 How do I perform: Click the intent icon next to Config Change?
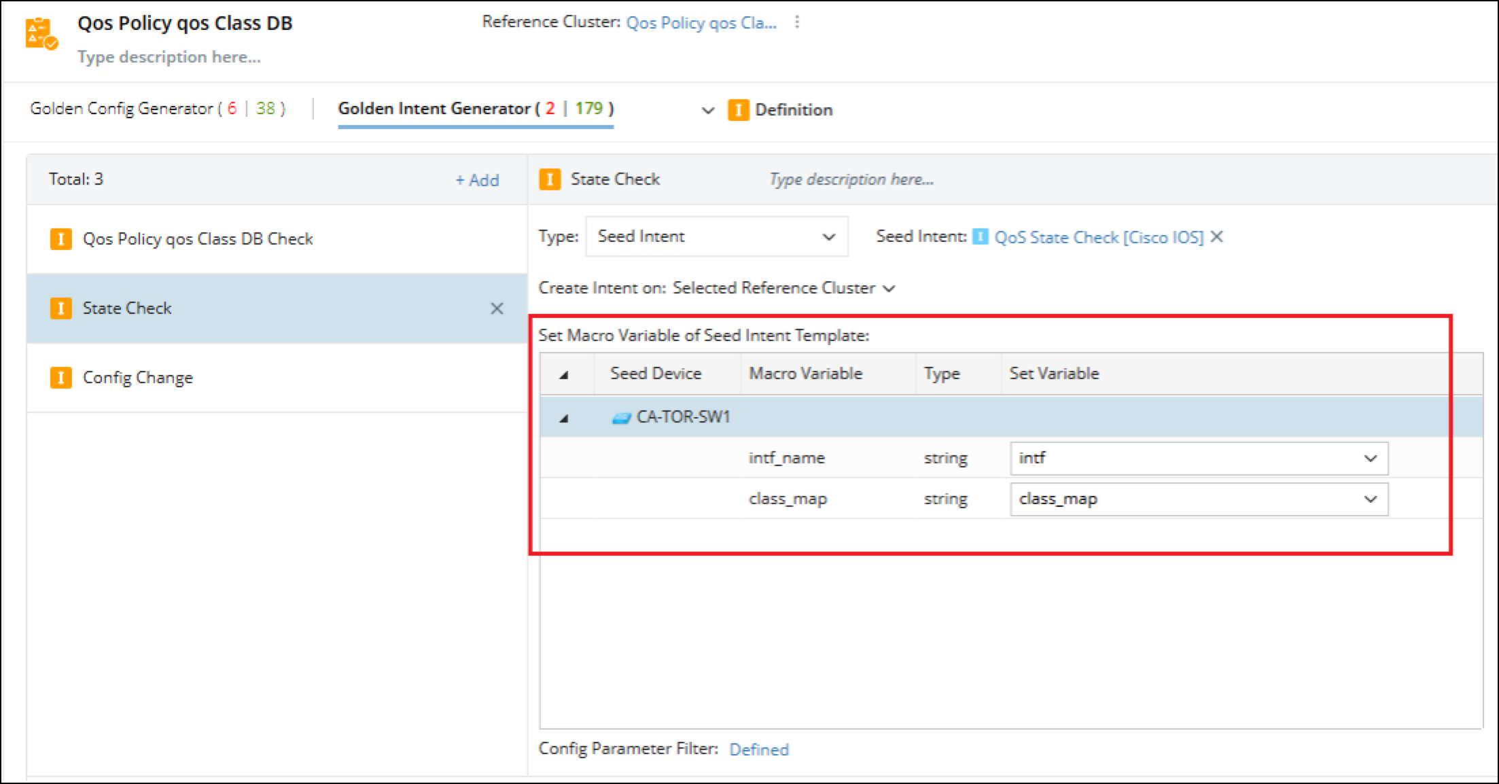coord(60,378)
